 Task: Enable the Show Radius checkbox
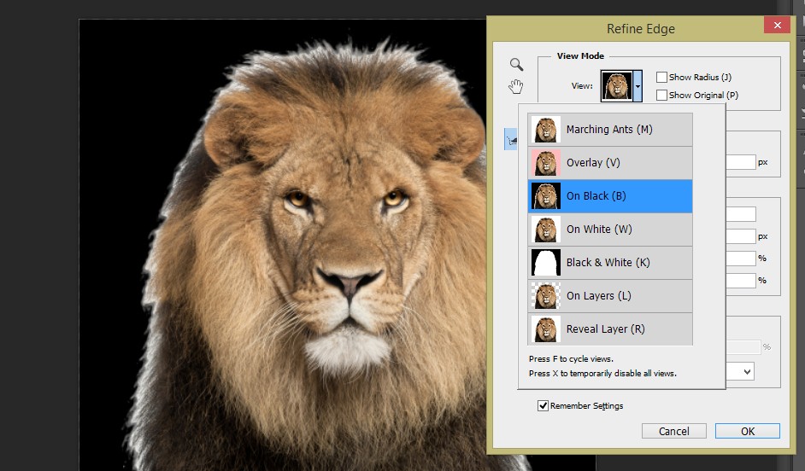point(661,78)
